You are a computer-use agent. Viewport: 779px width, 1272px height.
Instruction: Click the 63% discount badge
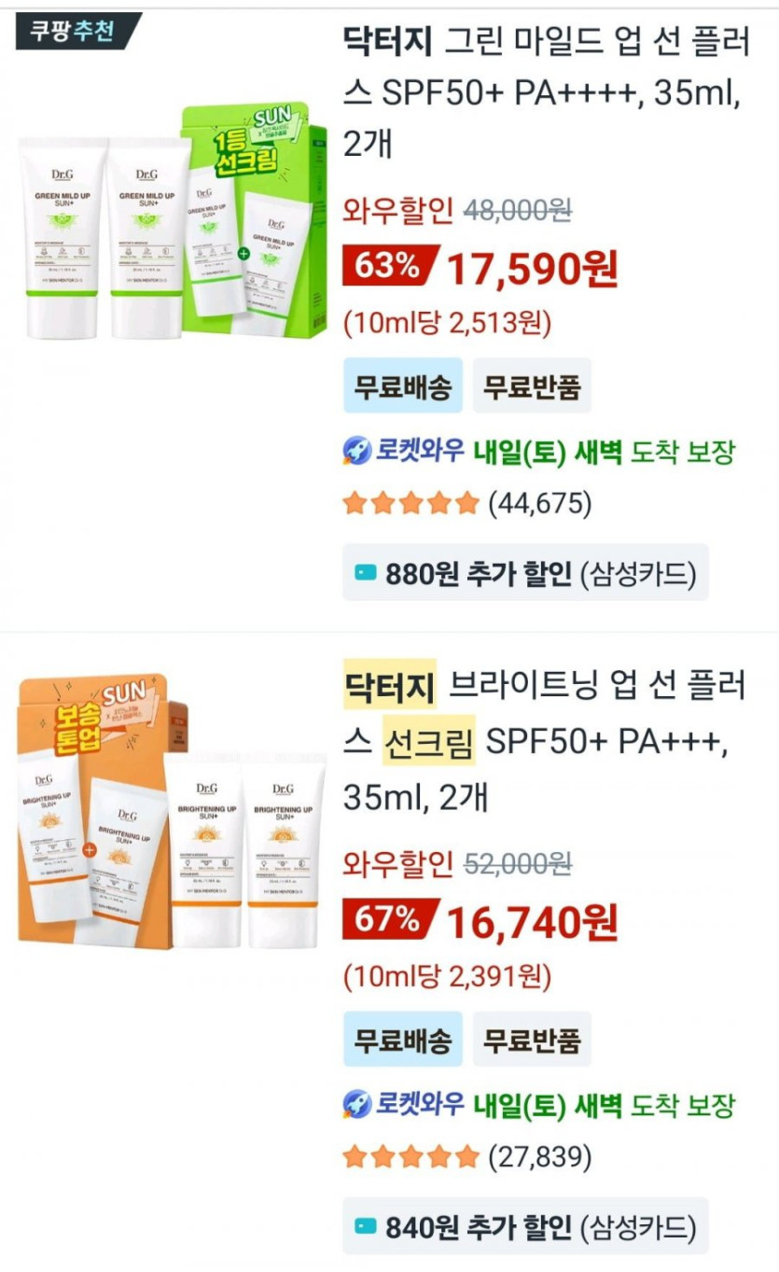point(388,267)
